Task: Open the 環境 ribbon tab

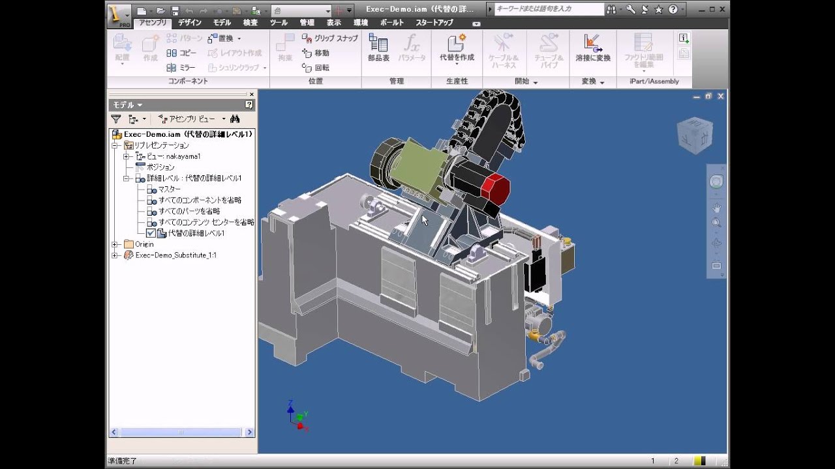Action: (360, 23)
